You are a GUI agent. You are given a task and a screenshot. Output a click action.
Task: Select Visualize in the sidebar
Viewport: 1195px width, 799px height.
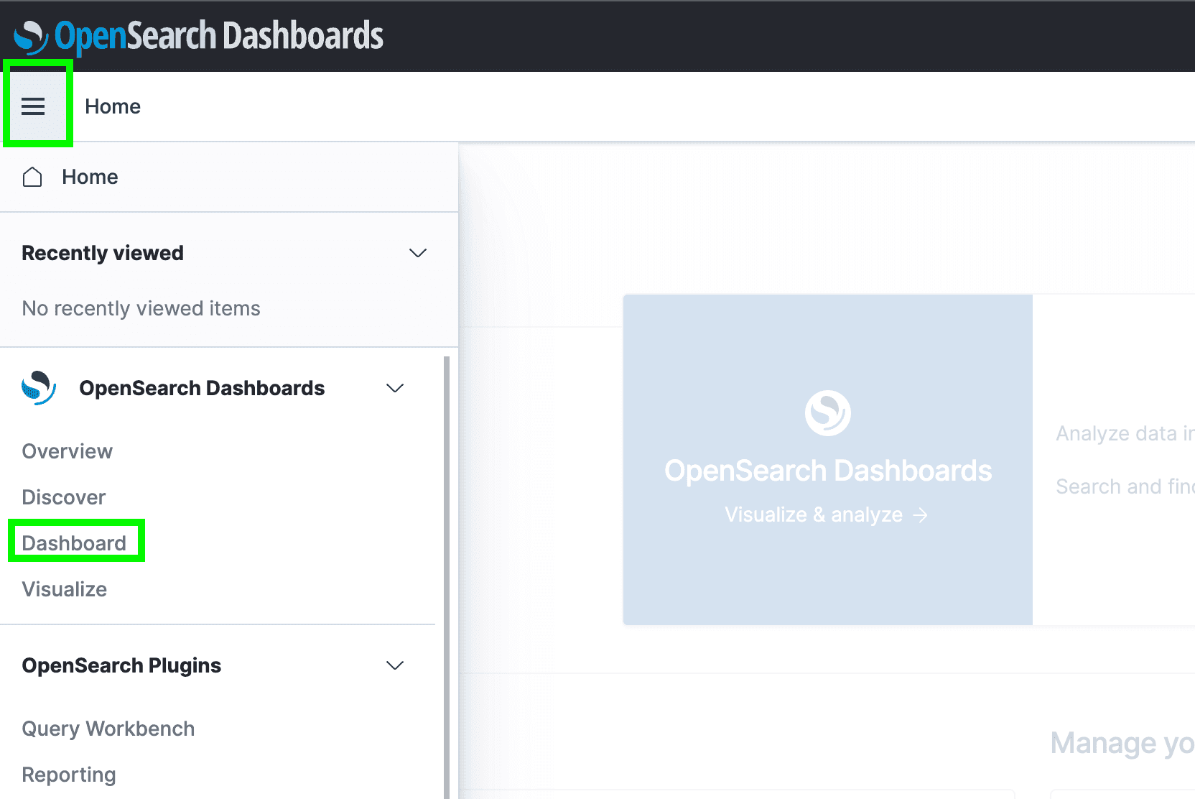[x=65, y=589]
